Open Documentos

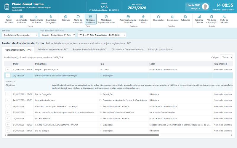click(173, 18)
